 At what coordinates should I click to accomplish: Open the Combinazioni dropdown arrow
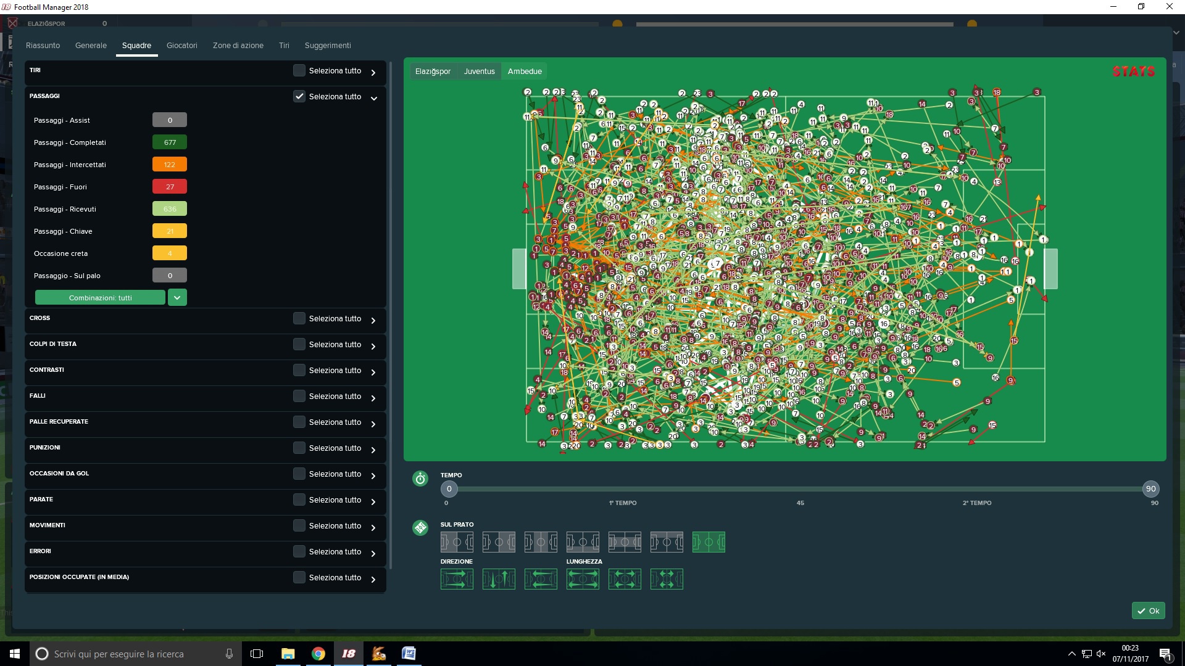coord(177,297)
